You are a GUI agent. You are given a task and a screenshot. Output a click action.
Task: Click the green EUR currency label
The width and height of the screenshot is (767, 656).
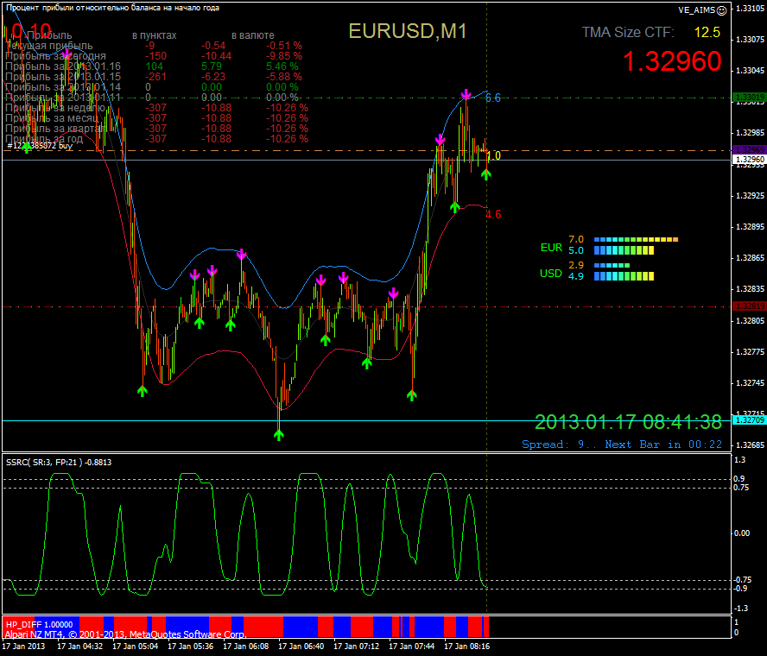551,248
